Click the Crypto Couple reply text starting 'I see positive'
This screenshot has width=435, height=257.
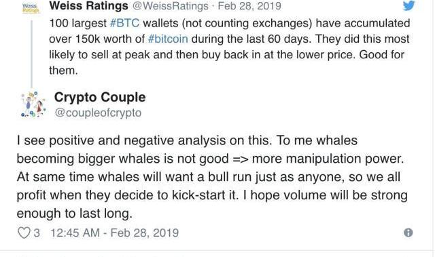(x=212, y=177)
